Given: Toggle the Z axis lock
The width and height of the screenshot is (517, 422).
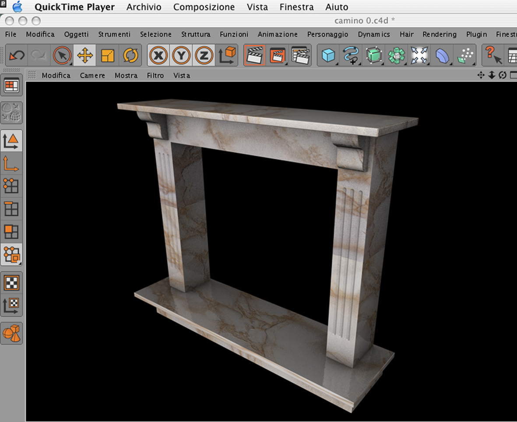Looking at the screenshot, I should 204,56.
